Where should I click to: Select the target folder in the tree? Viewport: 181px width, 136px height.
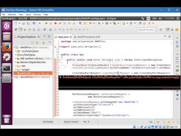pyautogui.click(x=26, y=70)
